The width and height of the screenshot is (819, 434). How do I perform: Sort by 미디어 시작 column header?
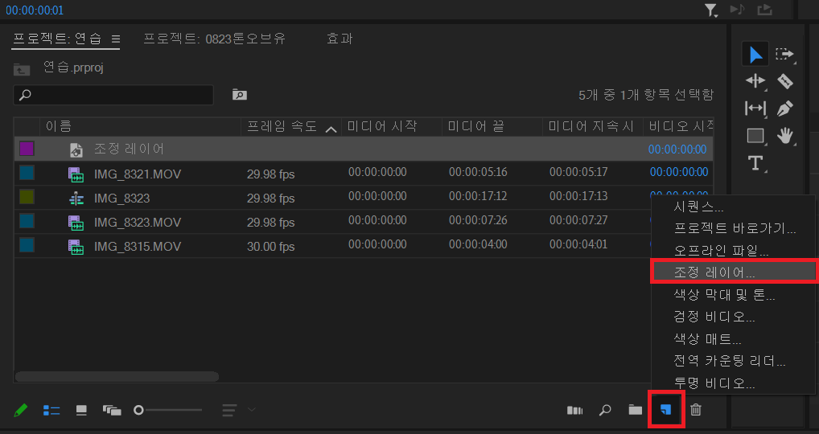pos(392,127)
